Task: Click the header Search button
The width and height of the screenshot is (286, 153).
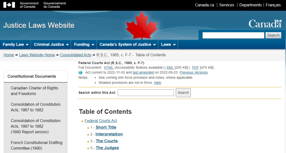Action: 273,35
